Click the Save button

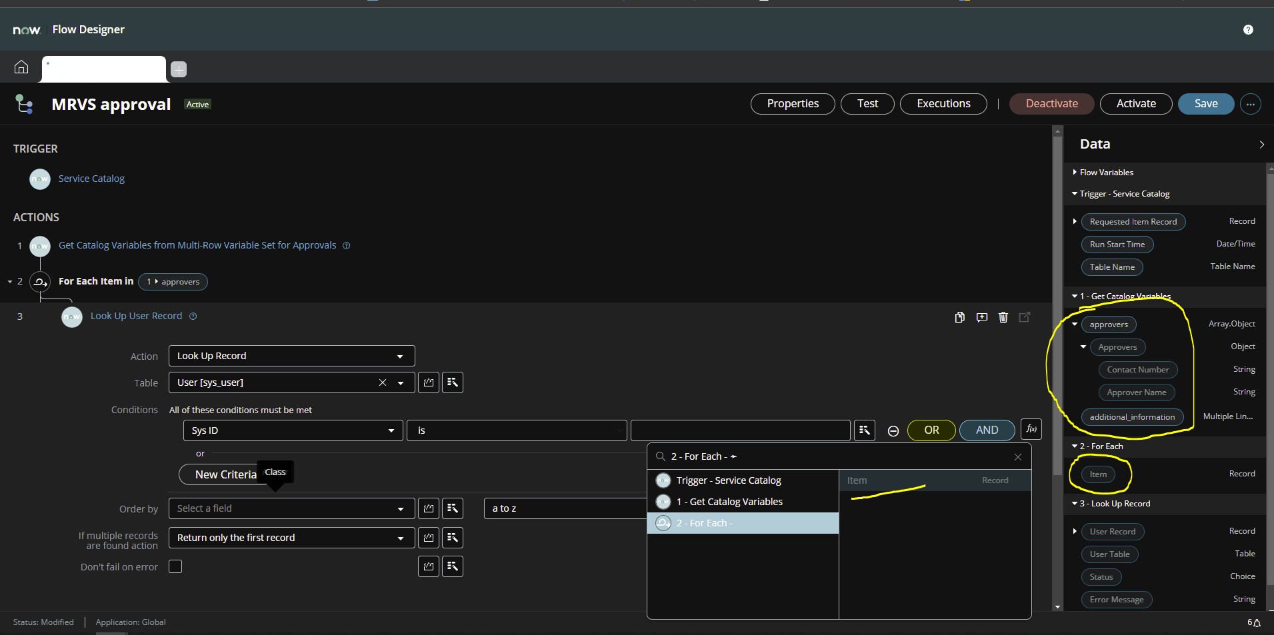[1205, 103]
